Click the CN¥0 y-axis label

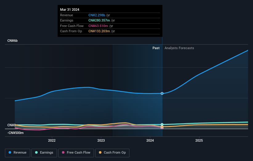(11, 125)
